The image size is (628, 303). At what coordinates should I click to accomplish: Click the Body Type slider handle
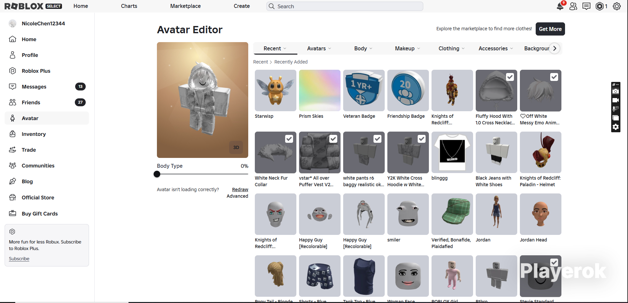coord(157,174)
